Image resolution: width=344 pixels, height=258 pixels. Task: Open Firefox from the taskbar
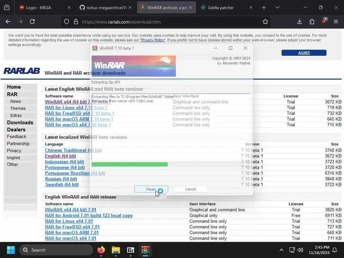[x=101, y=250]
